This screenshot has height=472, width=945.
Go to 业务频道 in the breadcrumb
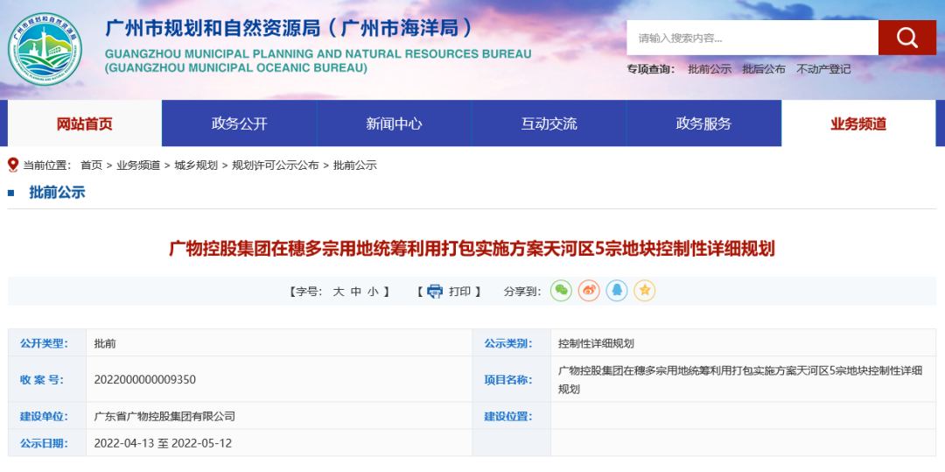click(138, 166)
